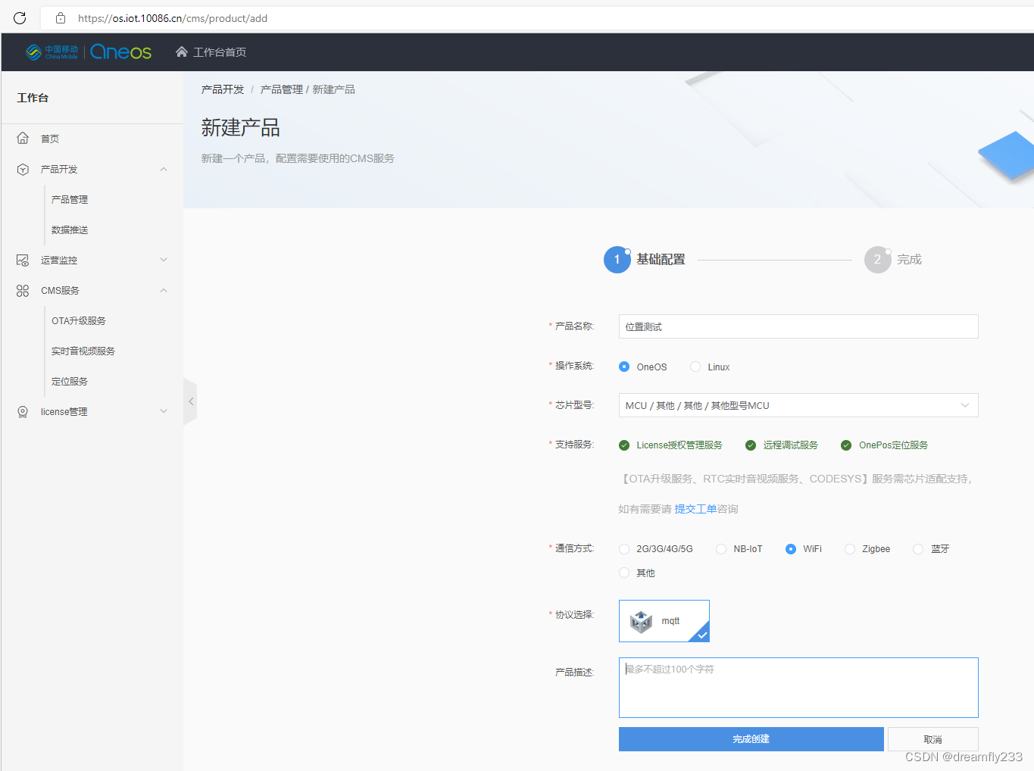Viewport: 1034px width, 771px height.
Task: Click 新建产品 in the breadcrumb
Action: pos(333,89)
